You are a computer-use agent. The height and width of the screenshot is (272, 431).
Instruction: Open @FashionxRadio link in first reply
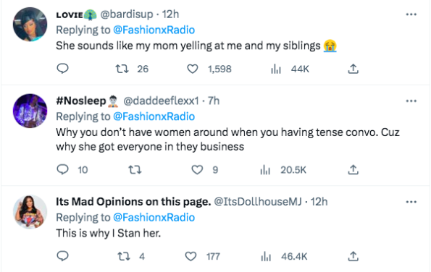(154, 30)
